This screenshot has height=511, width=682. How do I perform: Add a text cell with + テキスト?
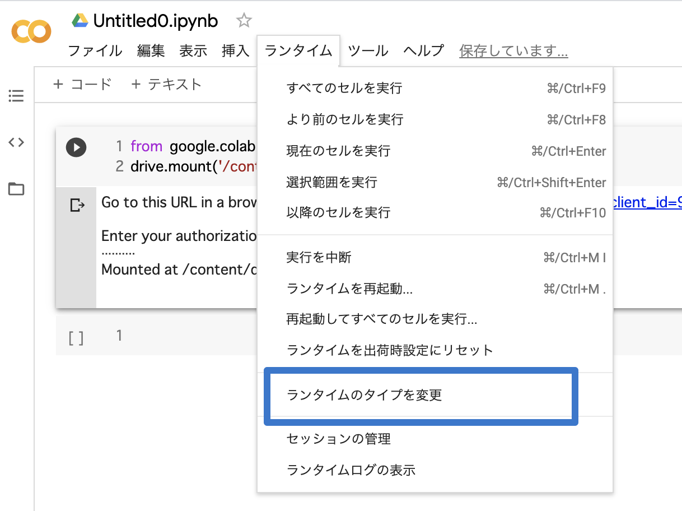pyautogui.click(x=166, y=84)
